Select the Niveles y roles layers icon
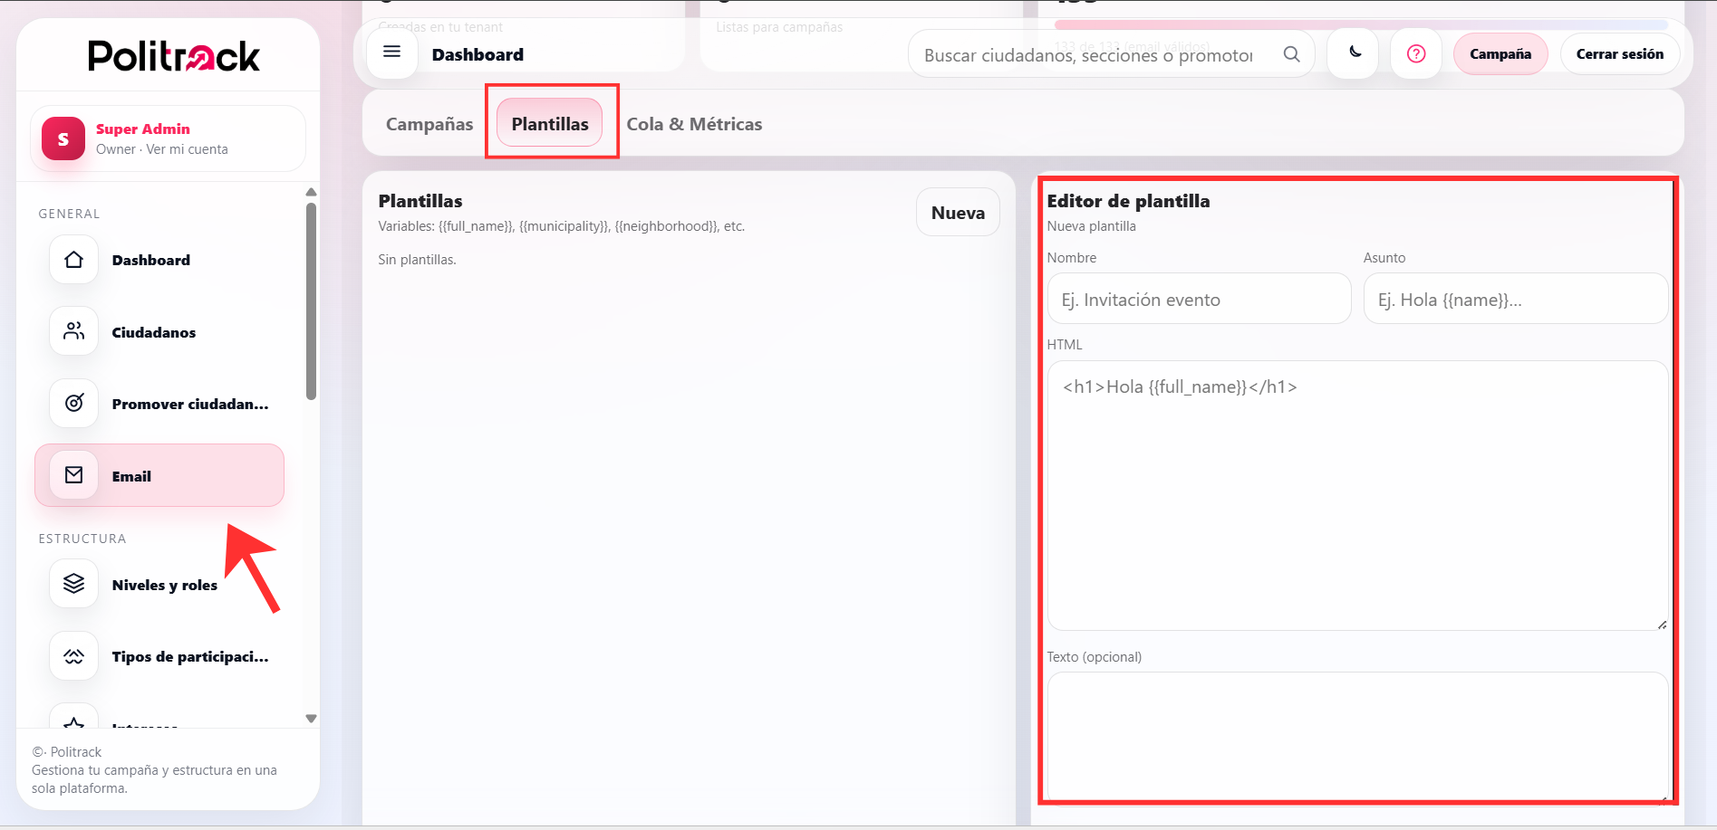The image size is (1717, 830). click(72, 584)
